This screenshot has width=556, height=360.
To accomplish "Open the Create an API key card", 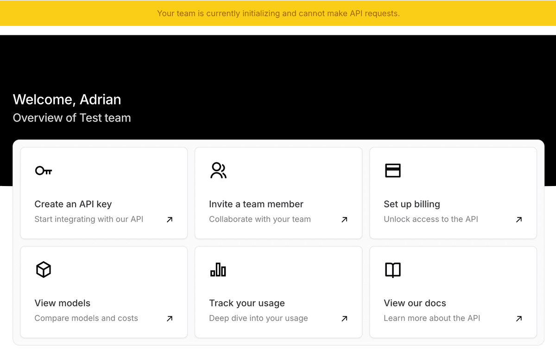I will click(x=103, y=193).
